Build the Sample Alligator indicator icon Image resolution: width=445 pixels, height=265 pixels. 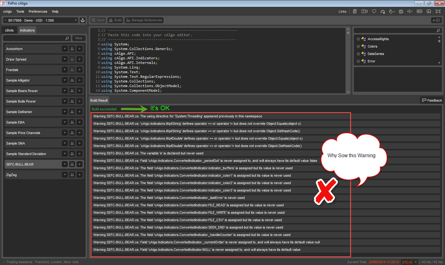pos(72,80)
